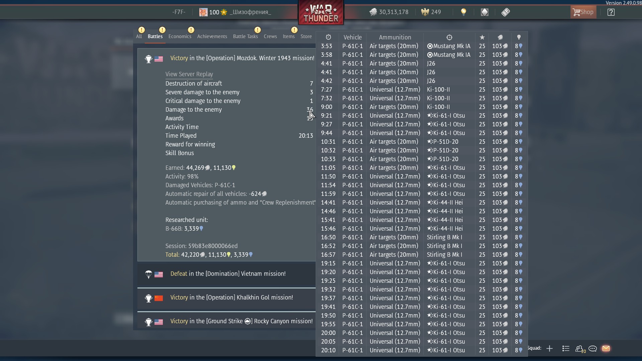
Task: Click the help question mark icon
Action: click(x=611, y=12)
